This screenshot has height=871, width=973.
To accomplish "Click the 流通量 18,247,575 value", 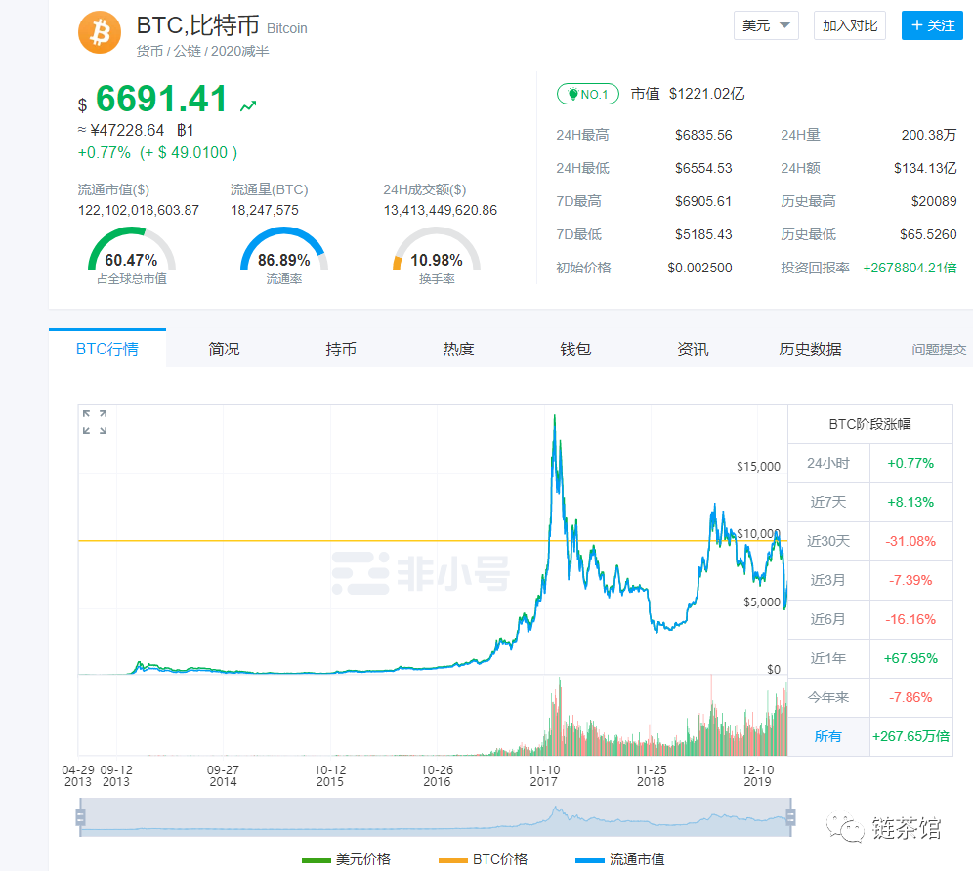I will pyautogui.click(x=265, y=210).
